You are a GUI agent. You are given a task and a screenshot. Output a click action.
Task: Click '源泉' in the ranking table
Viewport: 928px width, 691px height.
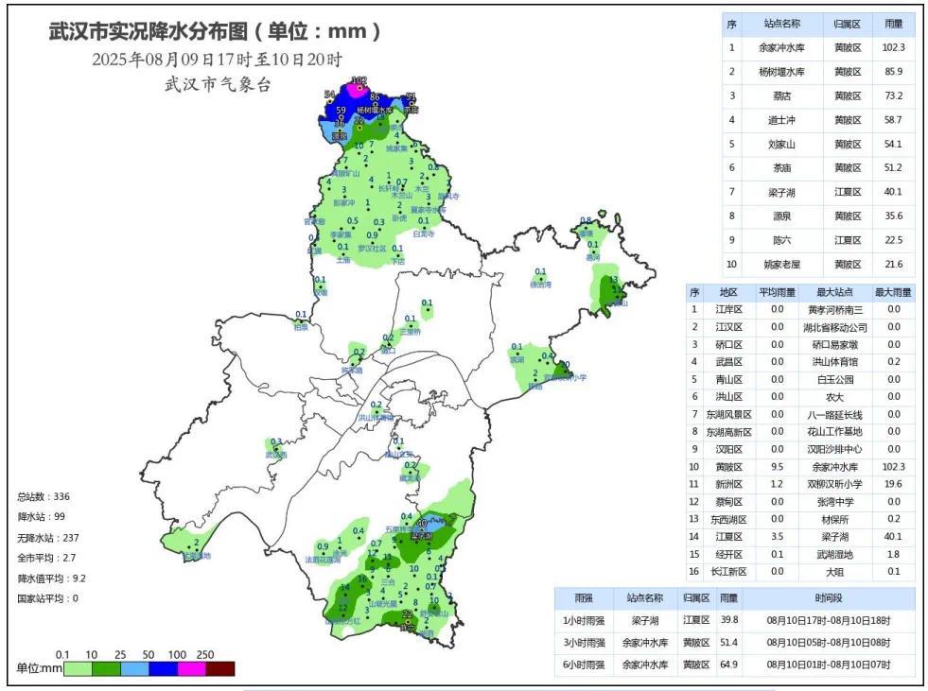coord(781,216)
